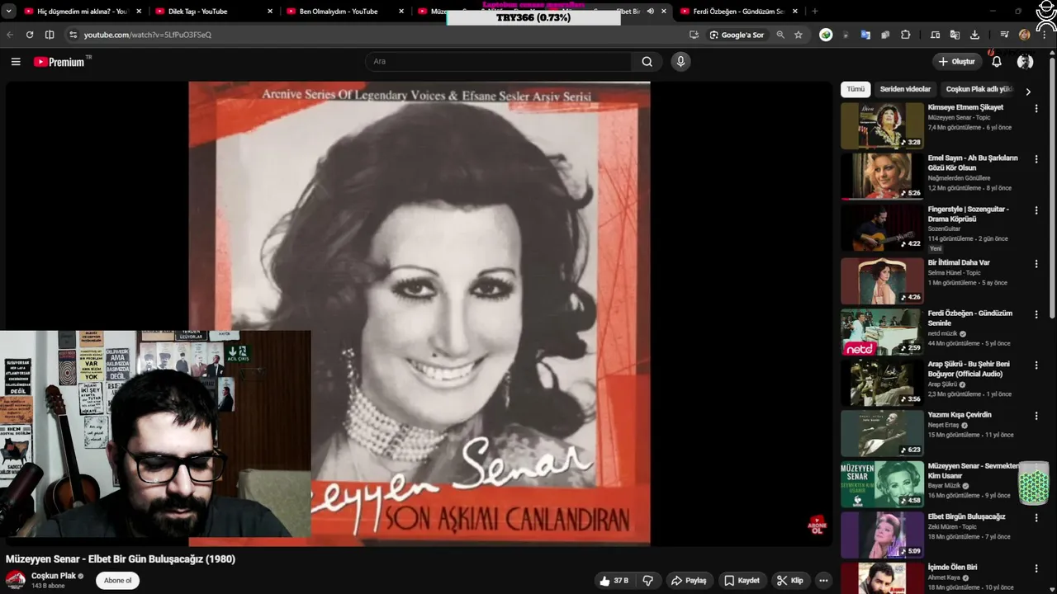Viewport: 1057px width, 594px height.
Task: Reload the page with refresh icon
Action: click(x=30, y=35)
